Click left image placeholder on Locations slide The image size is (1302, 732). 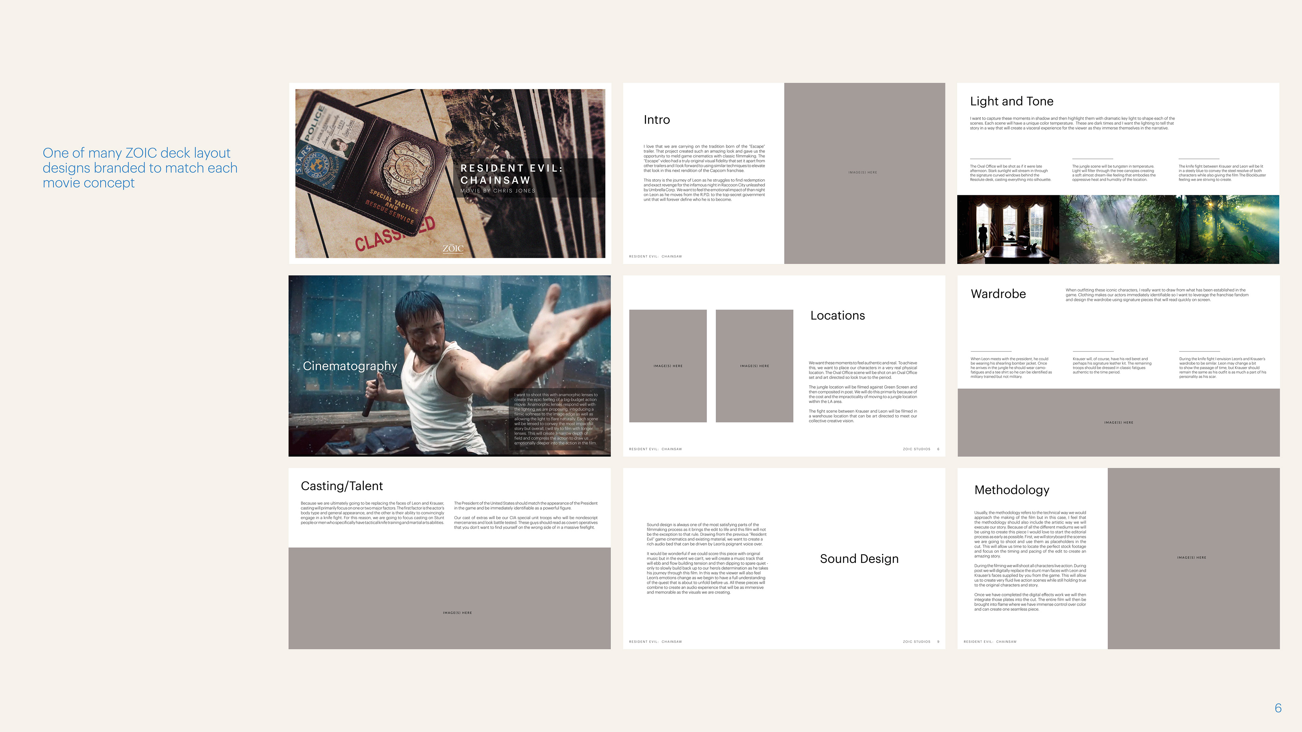pos(668,366)
